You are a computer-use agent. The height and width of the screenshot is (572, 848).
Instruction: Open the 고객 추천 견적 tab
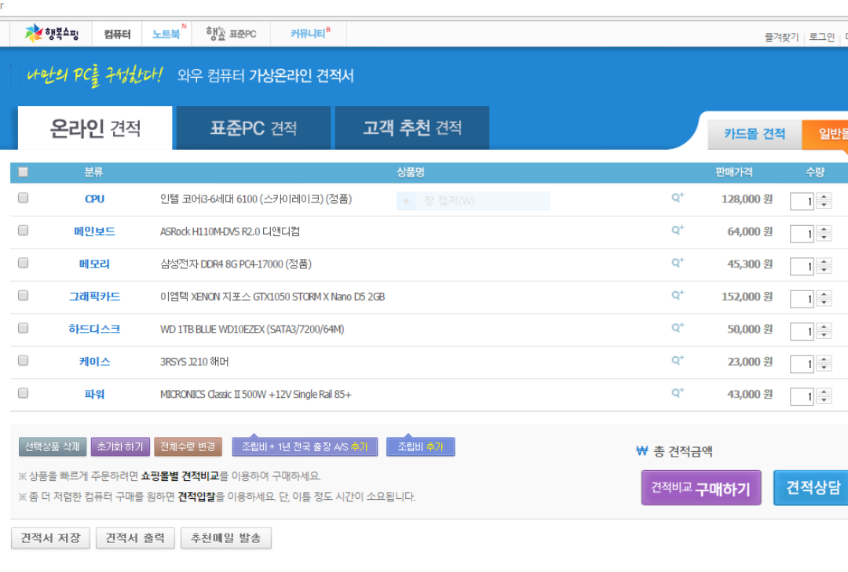pyautogui.click(x=411, y=128)
